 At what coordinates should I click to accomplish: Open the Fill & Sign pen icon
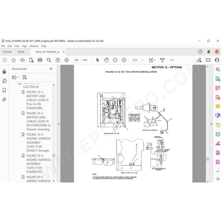coord(218,144)
